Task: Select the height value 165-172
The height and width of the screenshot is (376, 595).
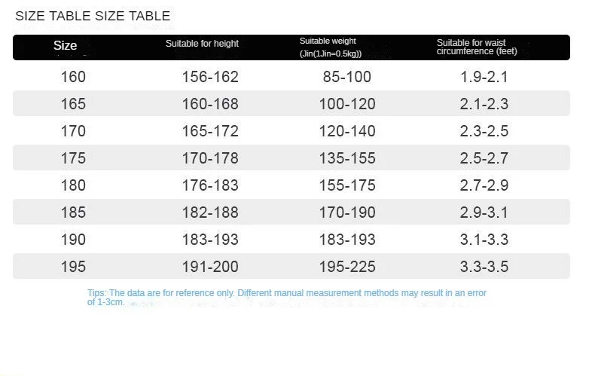Action: click(210, 131)
